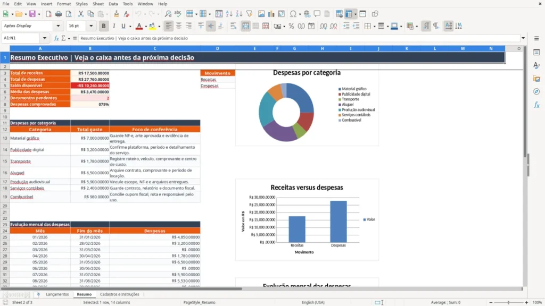Screen dimensions: 545x306
Task: Open the Font Size dropdown arrow
Action: click(x=91, y=25)
